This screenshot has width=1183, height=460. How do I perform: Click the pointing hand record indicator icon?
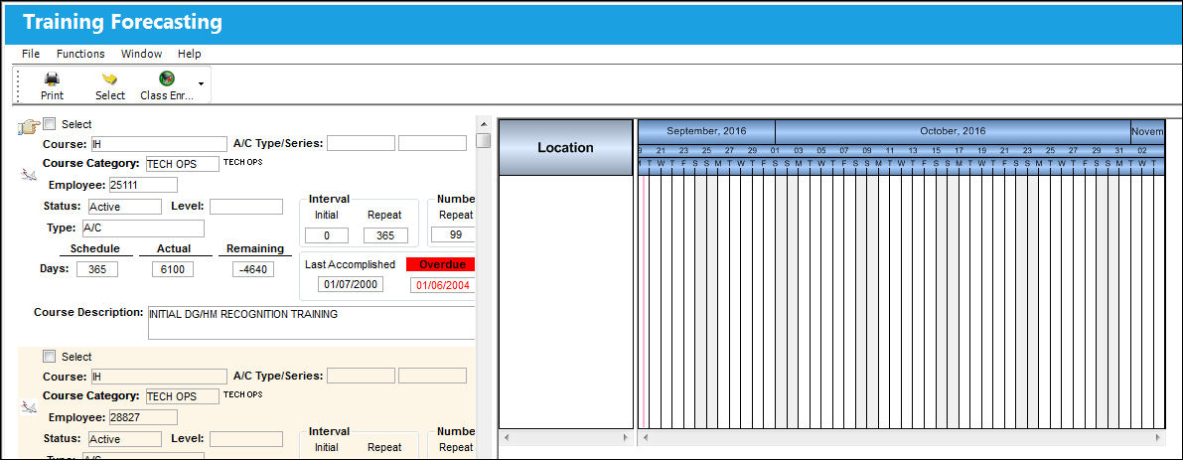click(x=29, y=127)
